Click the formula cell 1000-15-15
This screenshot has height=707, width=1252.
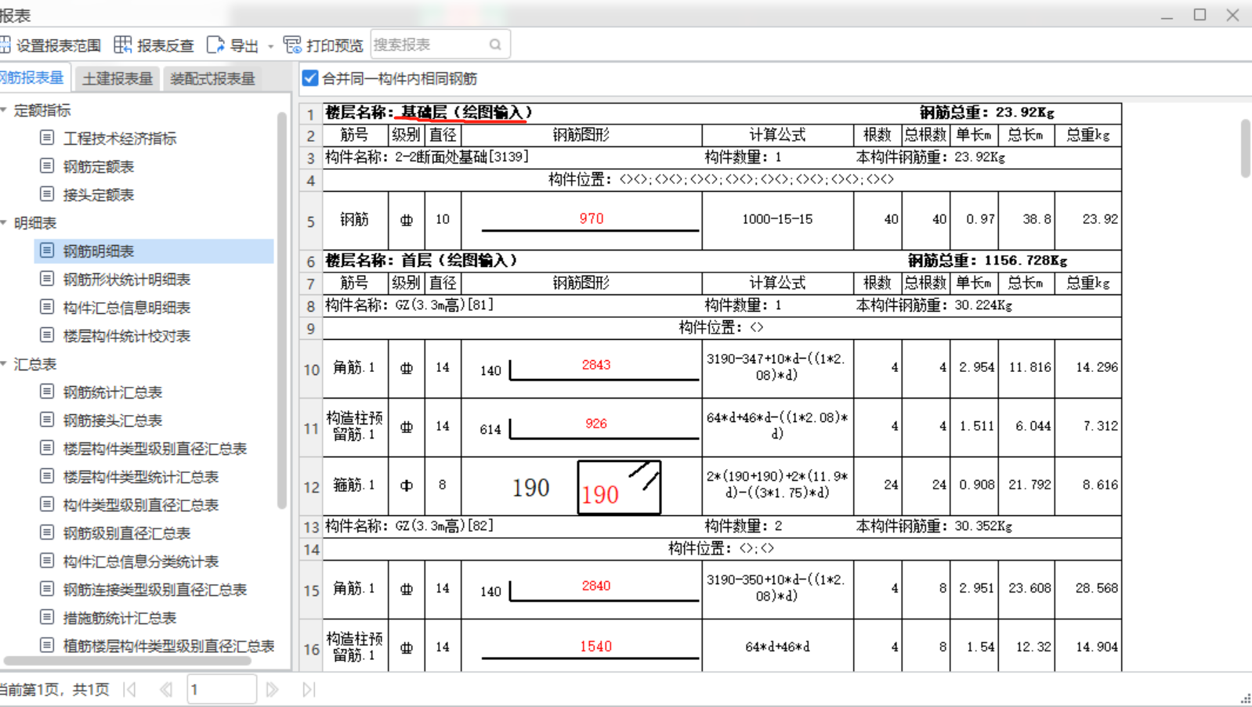coord(777,219)
